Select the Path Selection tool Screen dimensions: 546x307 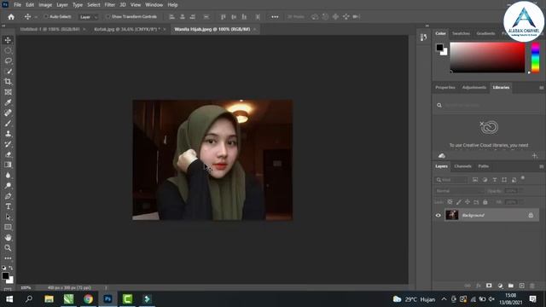[x=8, y=217]
